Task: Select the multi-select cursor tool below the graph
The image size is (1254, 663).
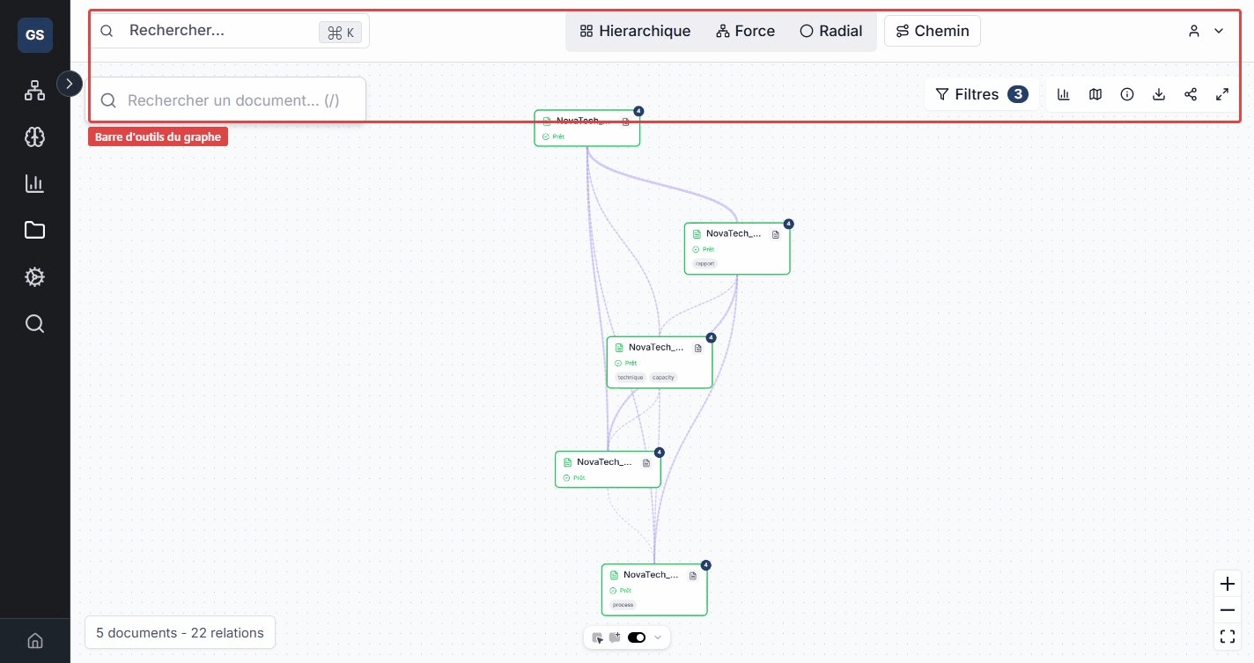Action: 598,637
